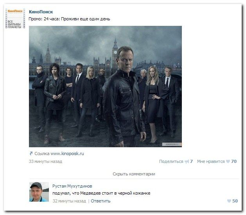This screenshot has width=246, height=215.
Task: Open the post timestamp 33 минуты назад
Action: [x=45, y=161]
